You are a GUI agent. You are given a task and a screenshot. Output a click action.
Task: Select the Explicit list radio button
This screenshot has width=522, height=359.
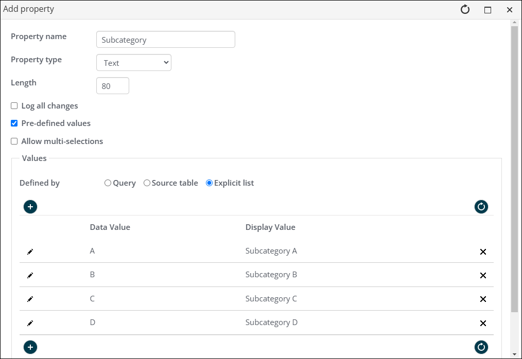[x=209, y=183]
